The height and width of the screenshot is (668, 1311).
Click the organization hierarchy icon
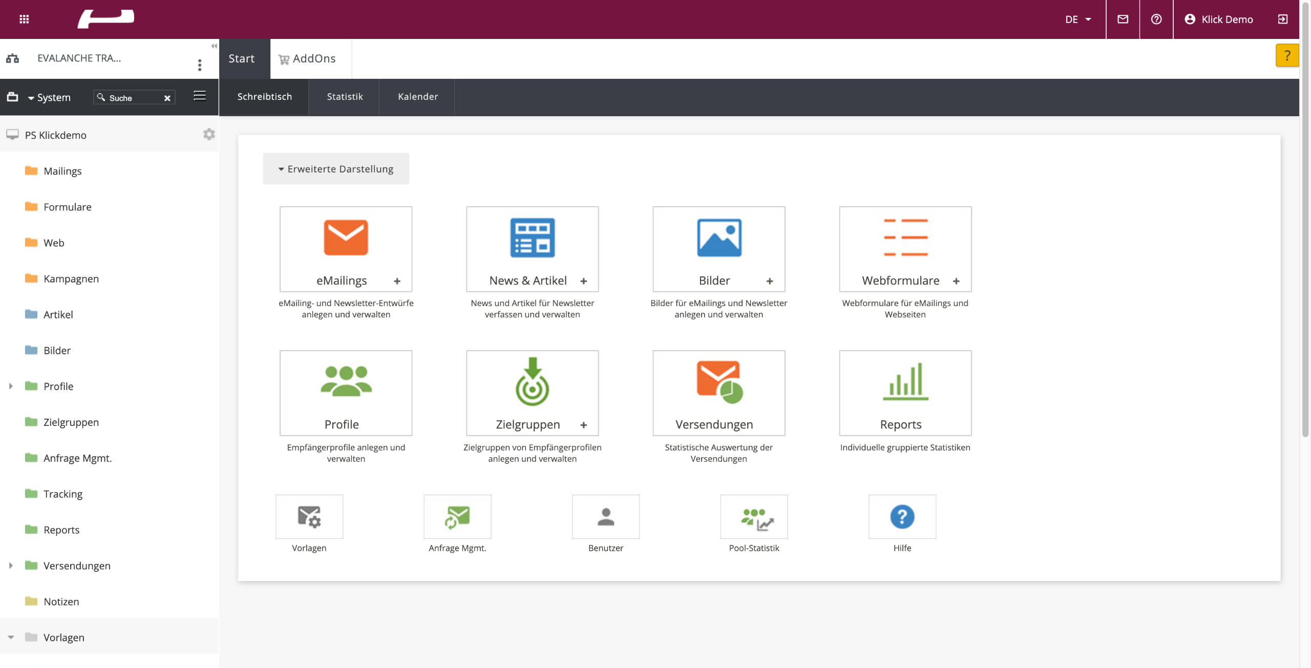(x=13, y=58)
